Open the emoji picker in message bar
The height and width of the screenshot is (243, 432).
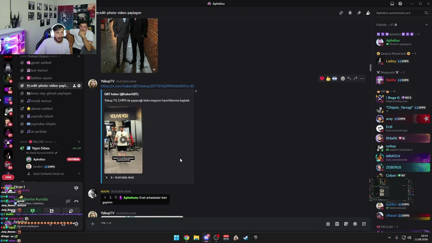tap(355, 224)
